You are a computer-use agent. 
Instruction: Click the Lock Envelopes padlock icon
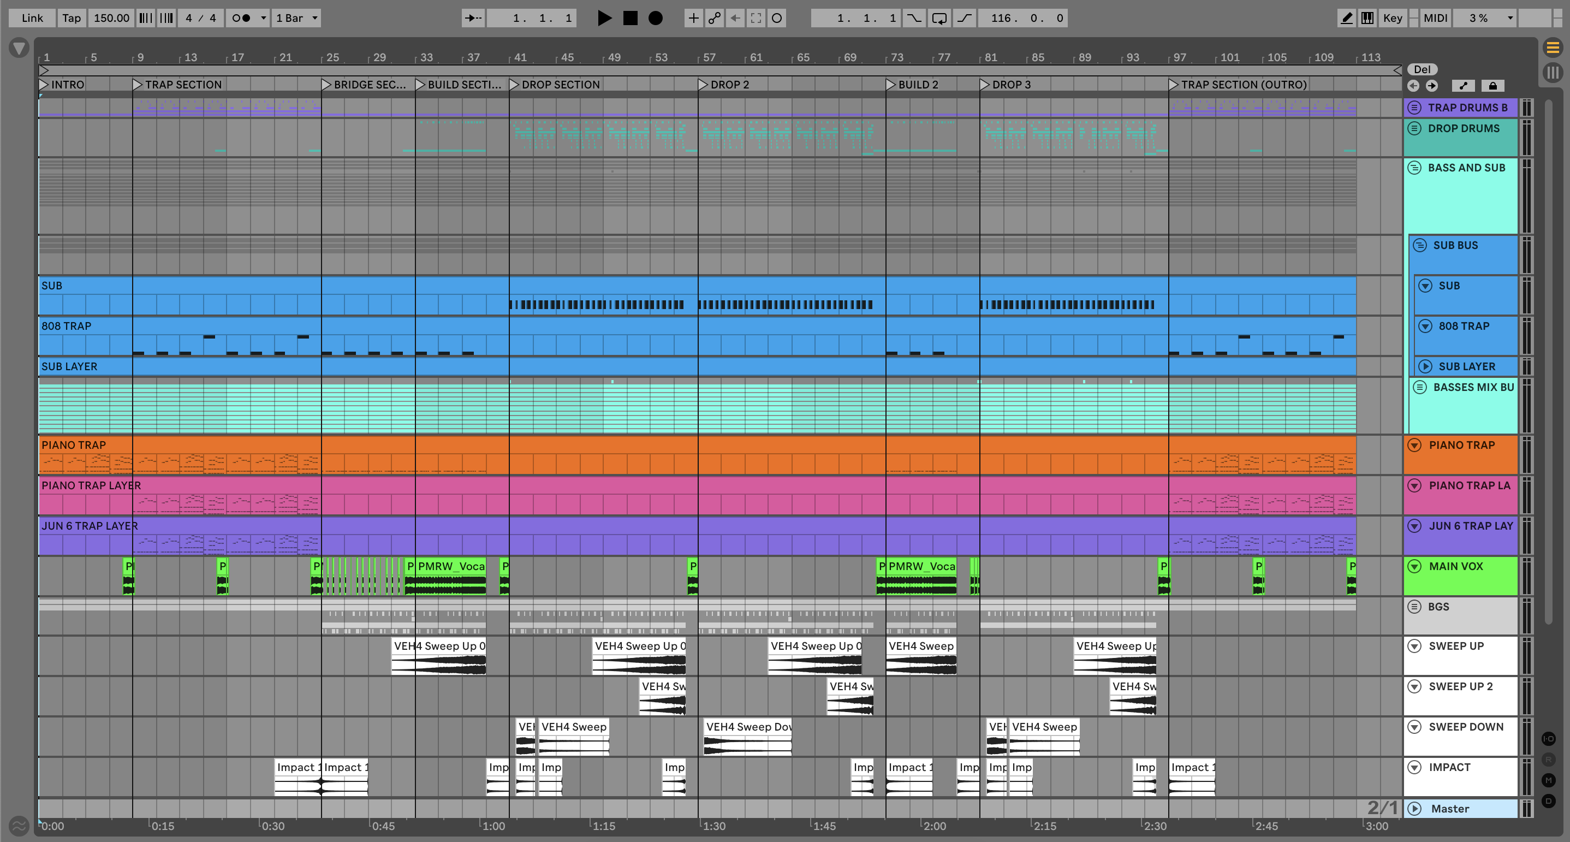[1492, 86]
